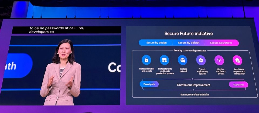Click the Security culture and governance label
The height and width of the screenshot is (113, 259).
tap(190, 51)
